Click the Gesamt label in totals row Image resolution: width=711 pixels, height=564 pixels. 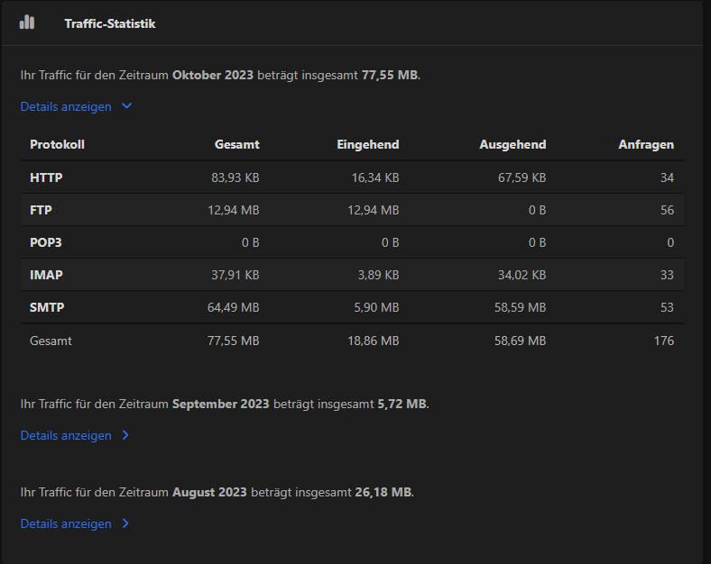[x=51, y=341]
